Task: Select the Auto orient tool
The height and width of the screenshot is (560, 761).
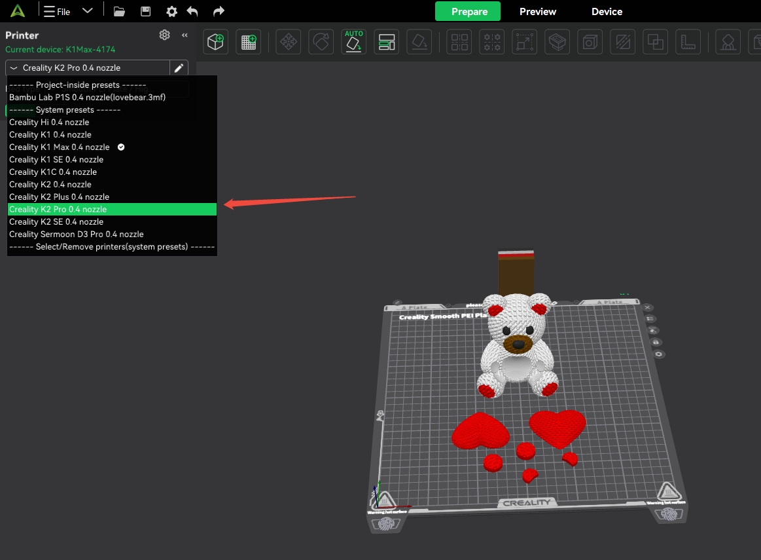Action: (353, 42)
